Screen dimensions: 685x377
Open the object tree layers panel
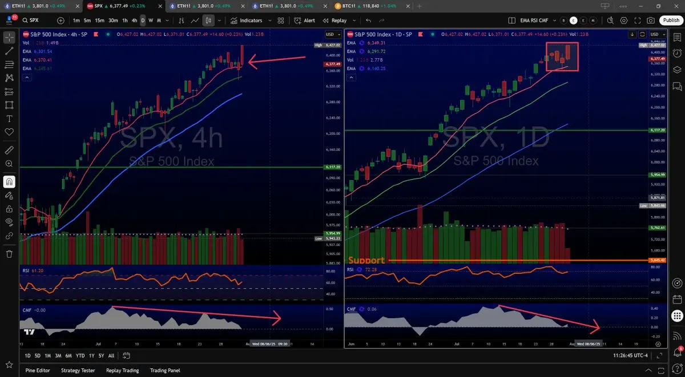coord(677,71)
